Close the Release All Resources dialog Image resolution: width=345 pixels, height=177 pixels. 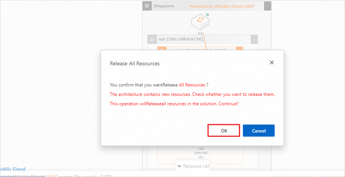point(272,63)
